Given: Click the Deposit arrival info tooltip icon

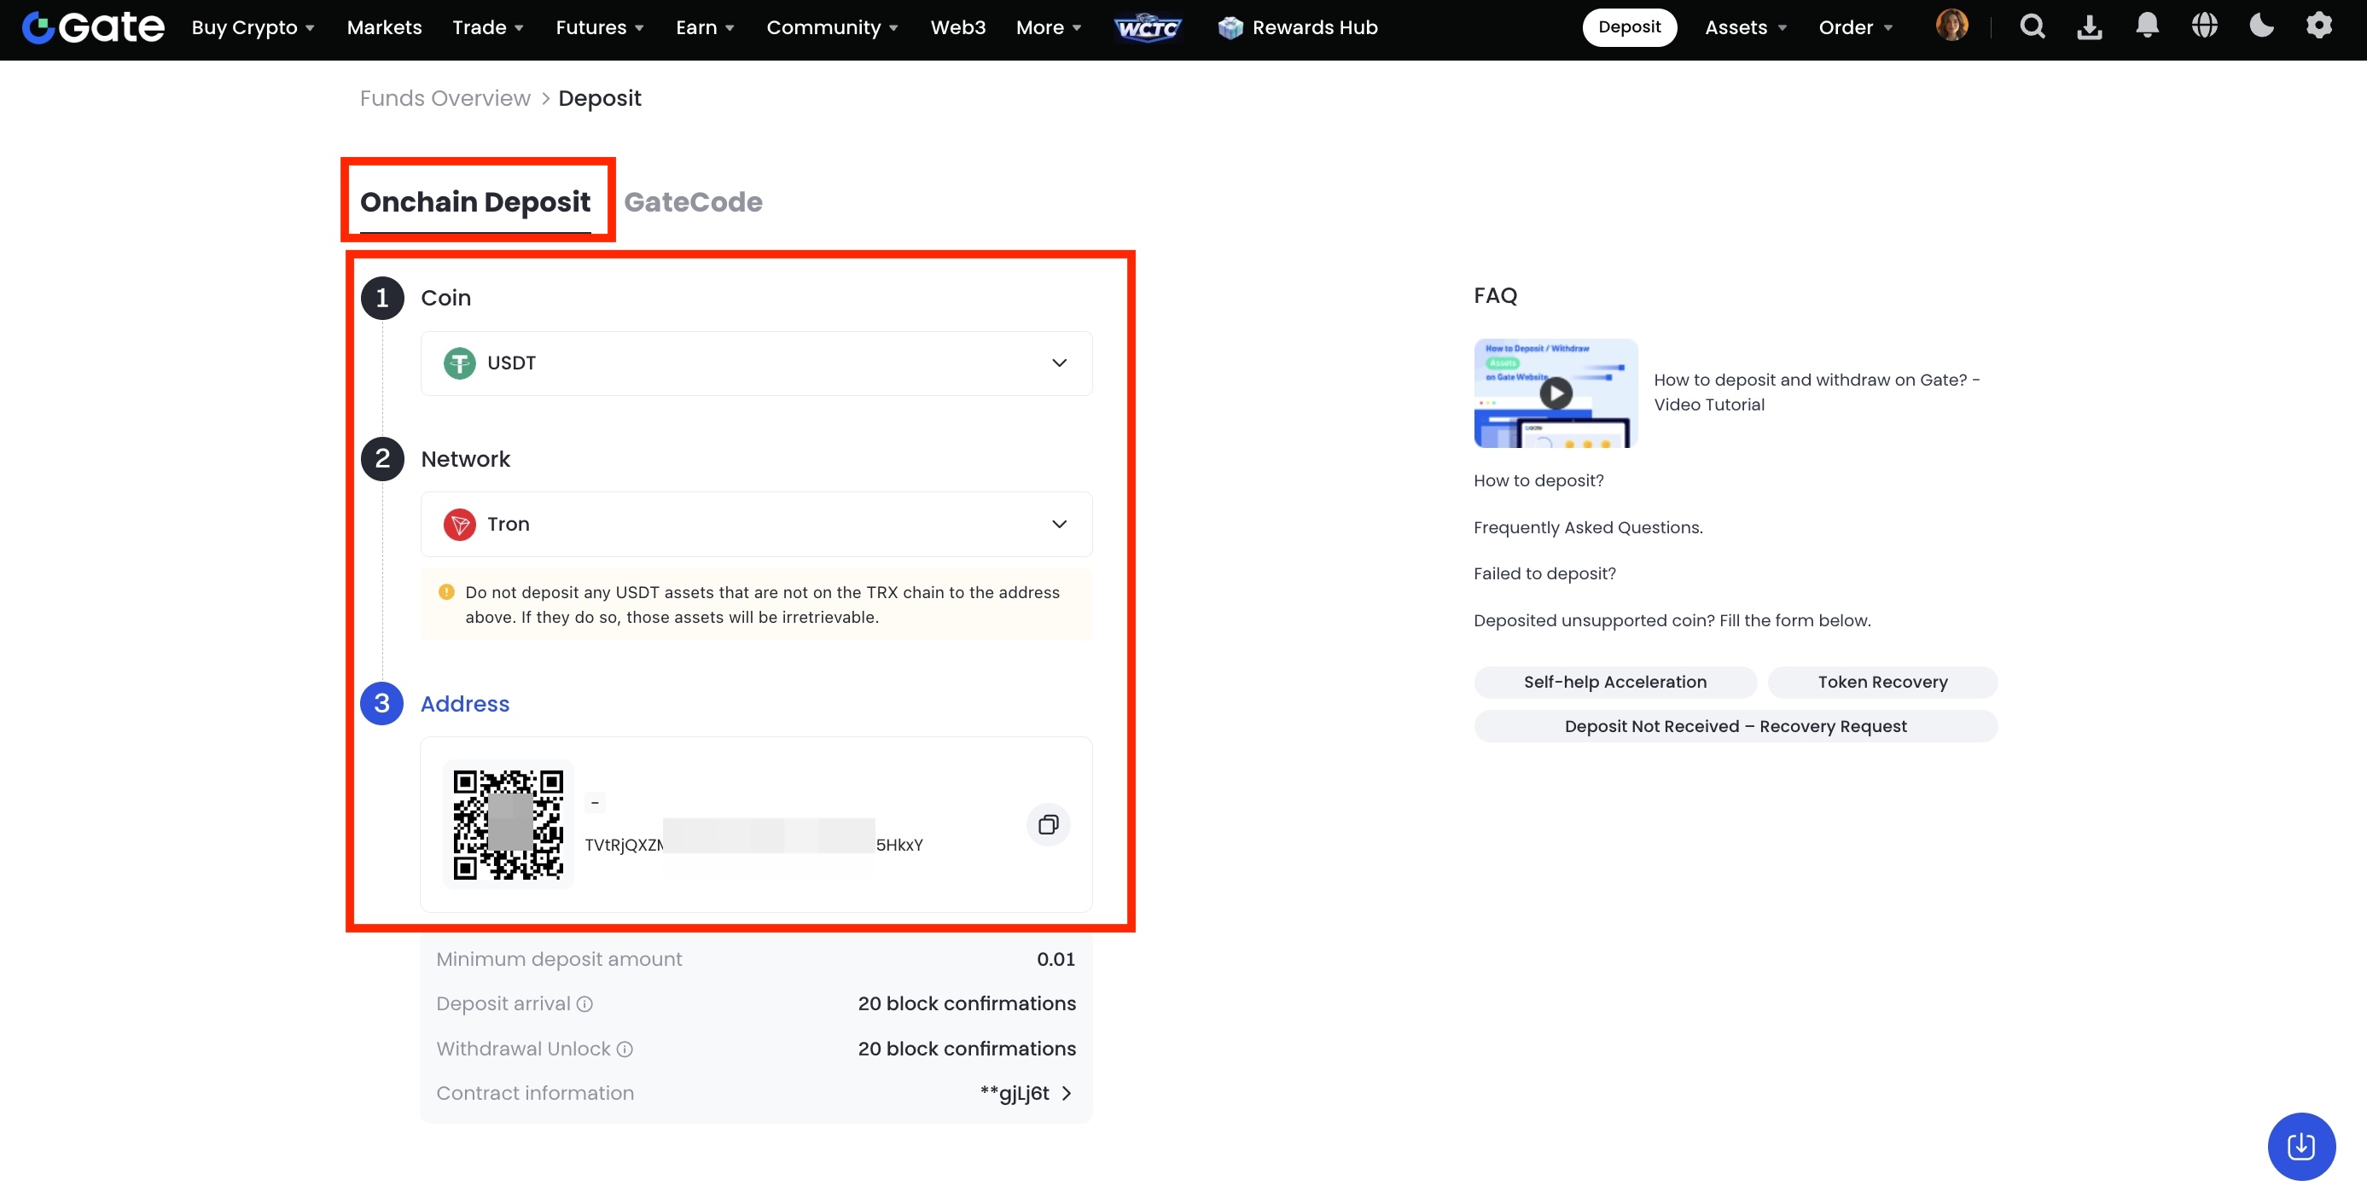Looking at the screenshot, I should (585, 1004).
